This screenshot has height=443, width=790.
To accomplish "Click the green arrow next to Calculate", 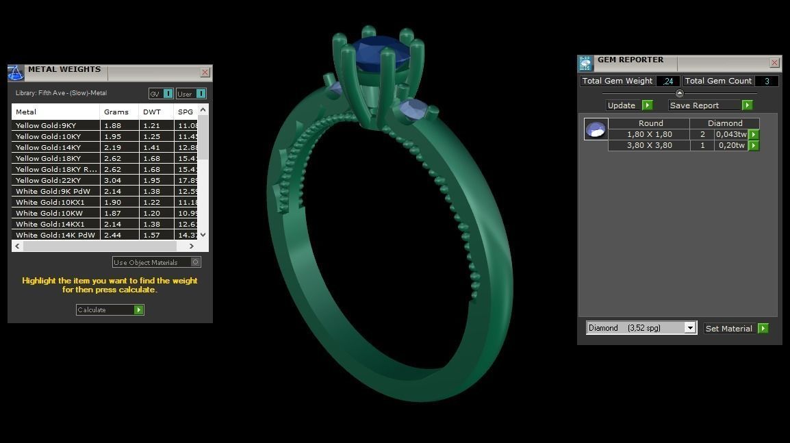I will (138, 310).
